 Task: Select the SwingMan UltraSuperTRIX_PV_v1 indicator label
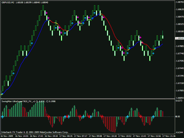tap(29, 102)
